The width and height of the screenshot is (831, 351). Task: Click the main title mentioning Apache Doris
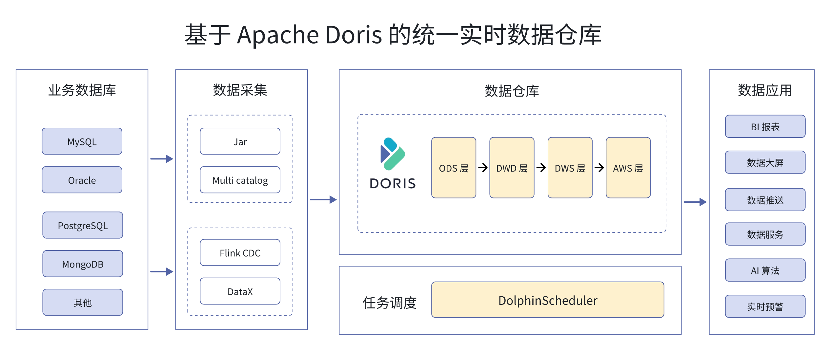[x=393, y=35]
